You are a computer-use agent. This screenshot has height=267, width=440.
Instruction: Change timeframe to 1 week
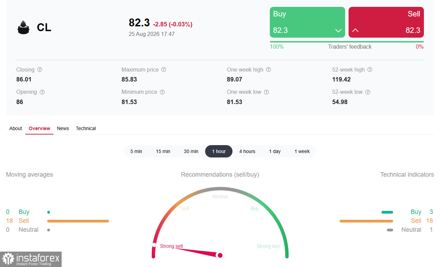(x=302, y=151)
